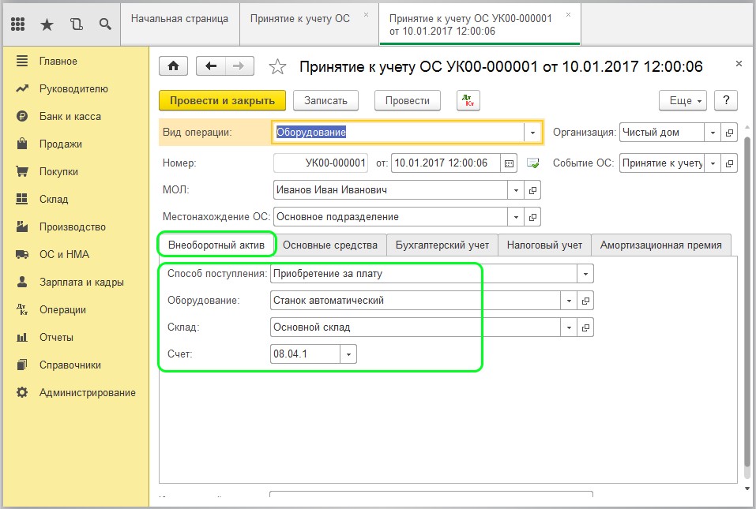This screenshot has height=509, width=756.
Task: Open Организация record with open icon
Action: 729,133
